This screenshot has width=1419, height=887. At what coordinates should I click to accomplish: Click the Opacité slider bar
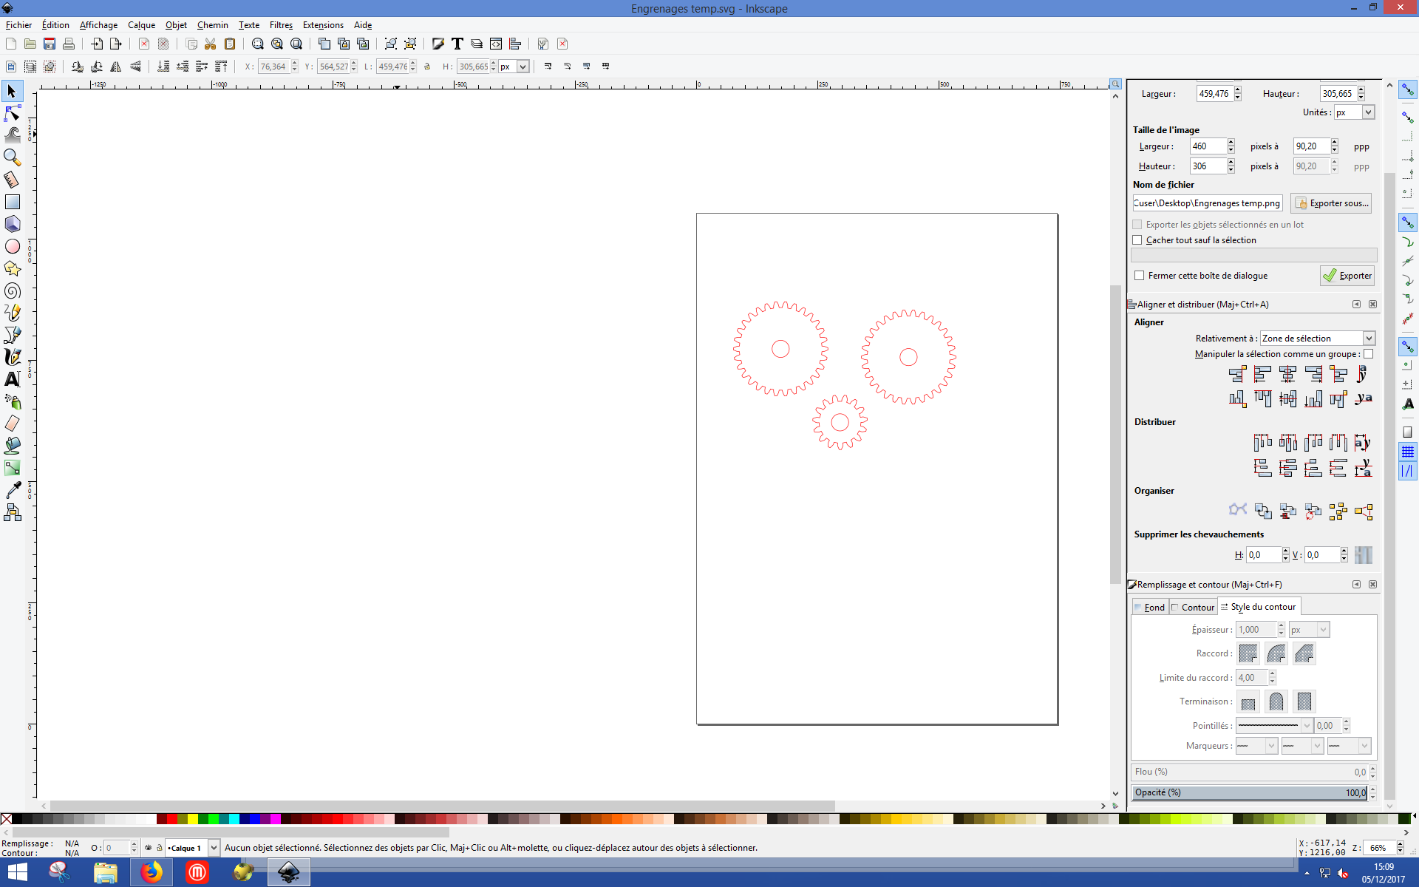pos(1249,792)
